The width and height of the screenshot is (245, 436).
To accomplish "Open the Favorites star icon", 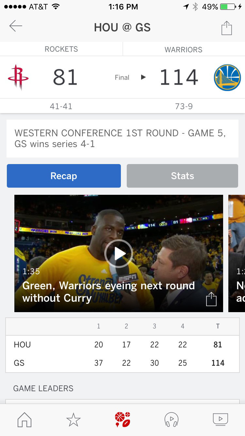I will point(73,419).
